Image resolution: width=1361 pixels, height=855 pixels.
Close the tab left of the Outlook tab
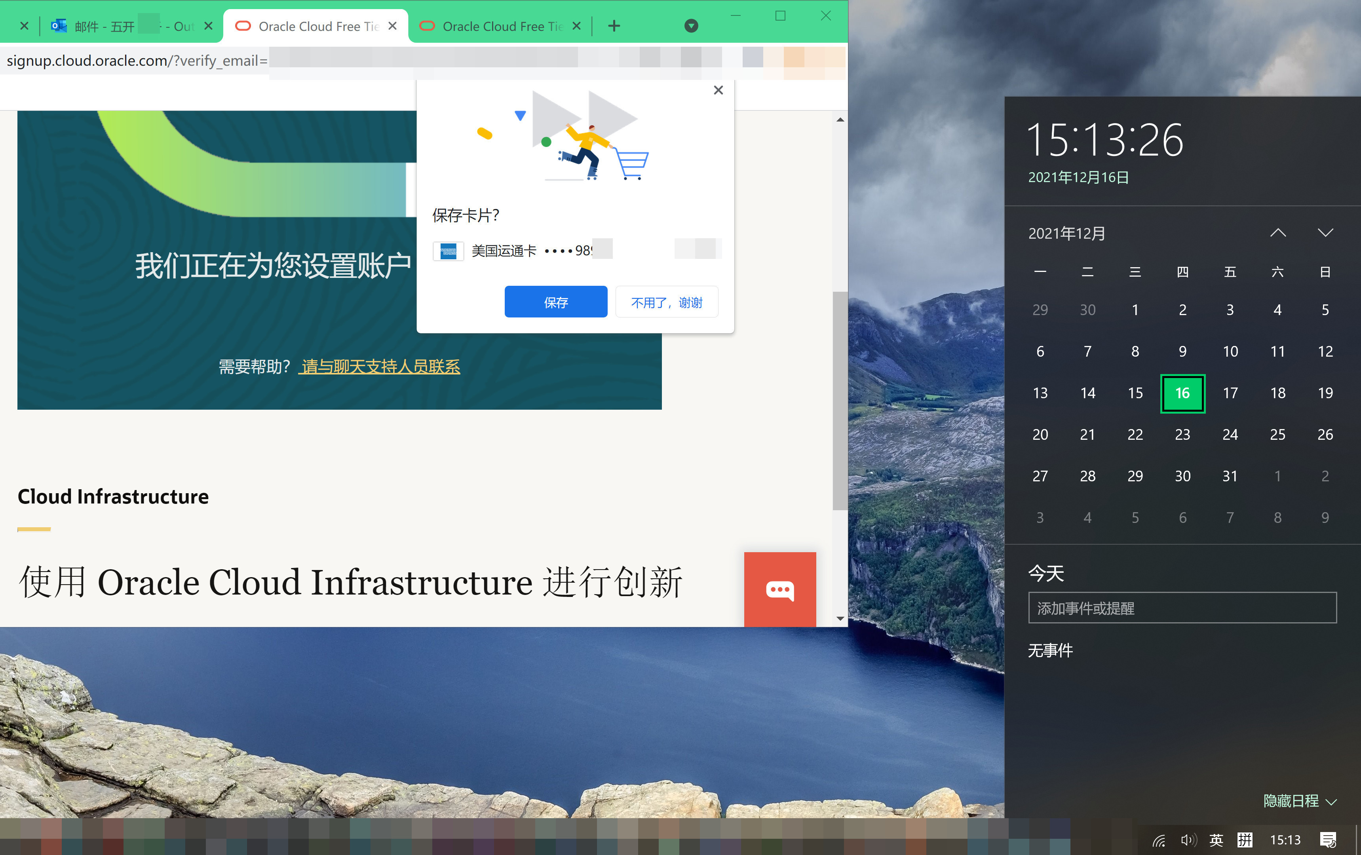click(24, 26)
